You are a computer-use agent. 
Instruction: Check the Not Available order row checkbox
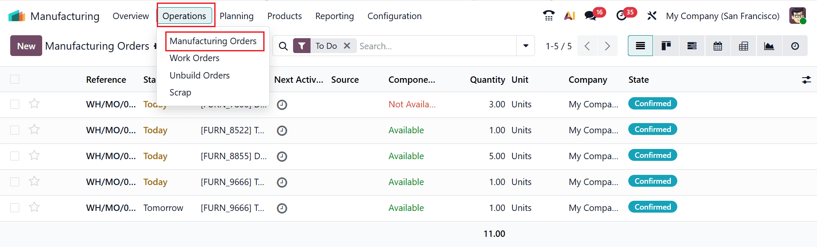click(15, 104)
